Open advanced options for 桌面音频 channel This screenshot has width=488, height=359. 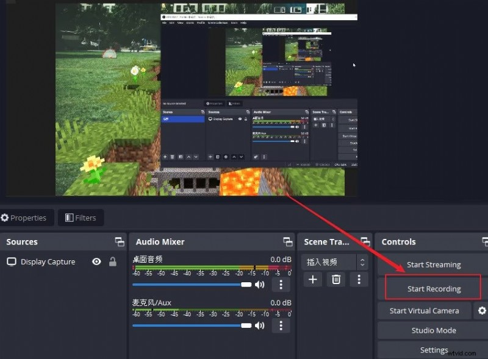[x=281, y=284]
